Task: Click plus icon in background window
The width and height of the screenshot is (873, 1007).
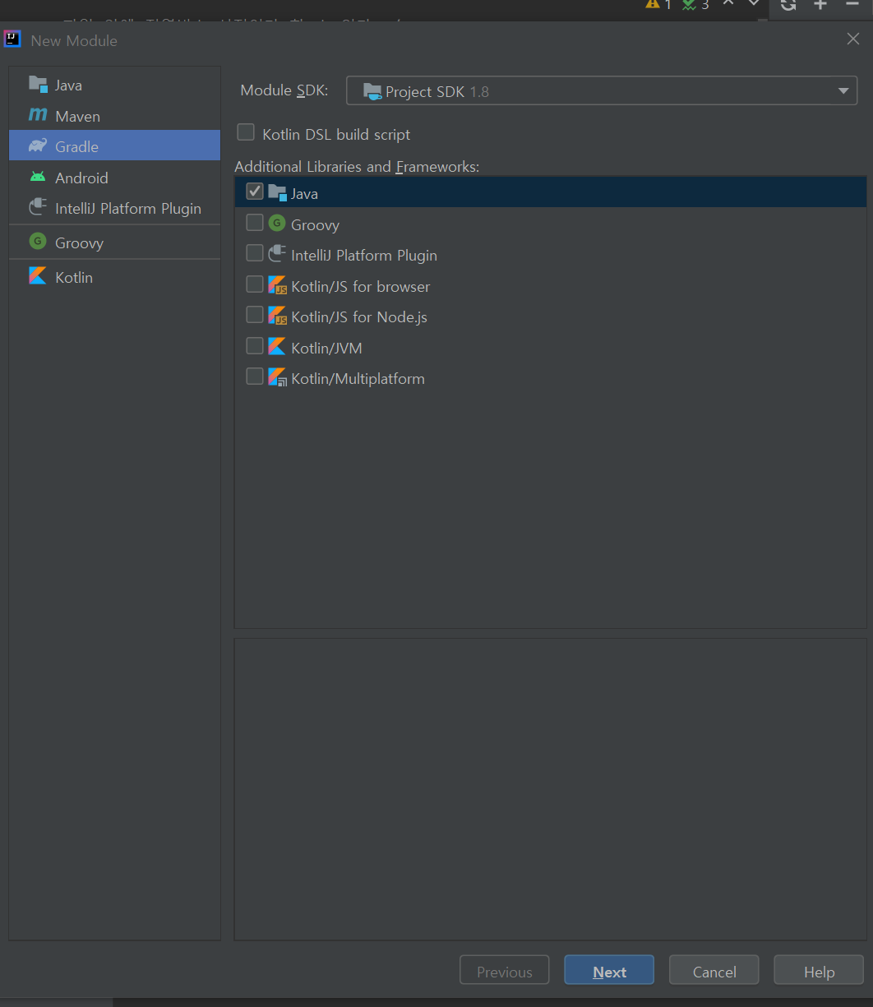Action: coord(820,4)
